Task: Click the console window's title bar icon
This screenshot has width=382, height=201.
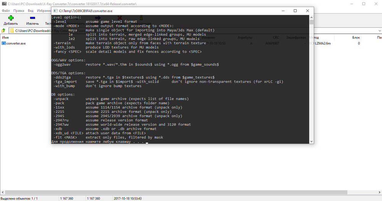Action: coord(55,11)
